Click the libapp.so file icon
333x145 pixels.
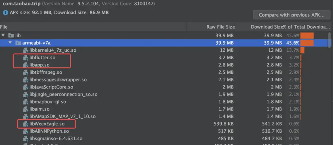(x=26, y=65)
